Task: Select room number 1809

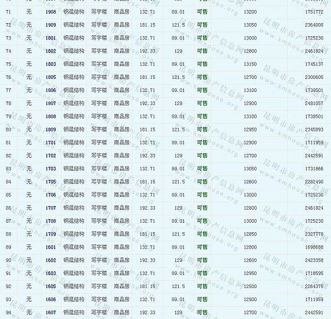Action: click(50, 129)
